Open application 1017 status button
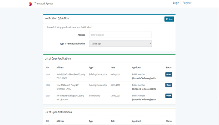This screenshot has width=219, height=125. pos(169,96)
